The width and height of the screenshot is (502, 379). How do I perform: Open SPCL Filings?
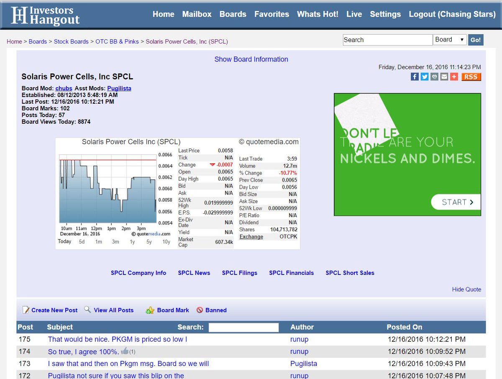click(x=240, y=273)
